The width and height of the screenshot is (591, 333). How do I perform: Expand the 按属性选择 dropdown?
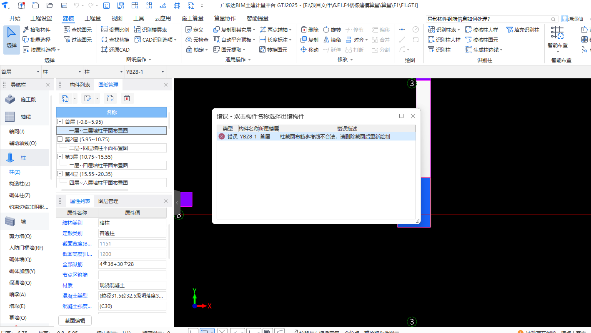pos(59,50)
